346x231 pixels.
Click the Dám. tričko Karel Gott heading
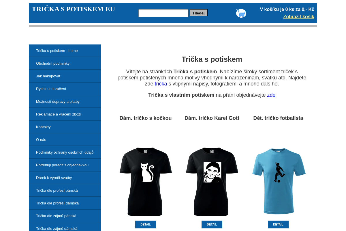pos(212,118)
